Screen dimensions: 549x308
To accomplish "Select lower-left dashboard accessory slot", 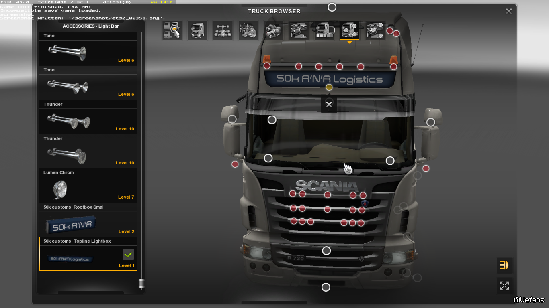I will (268, 158).
